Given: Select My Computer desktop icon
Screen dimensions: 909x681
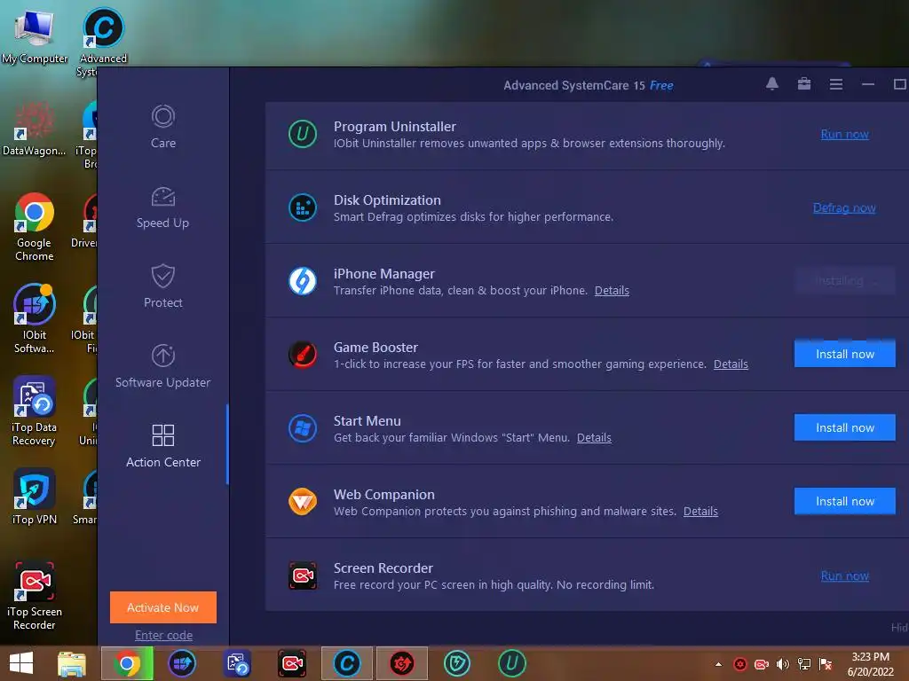Looking at the screenshot, I should click(35, 36).
